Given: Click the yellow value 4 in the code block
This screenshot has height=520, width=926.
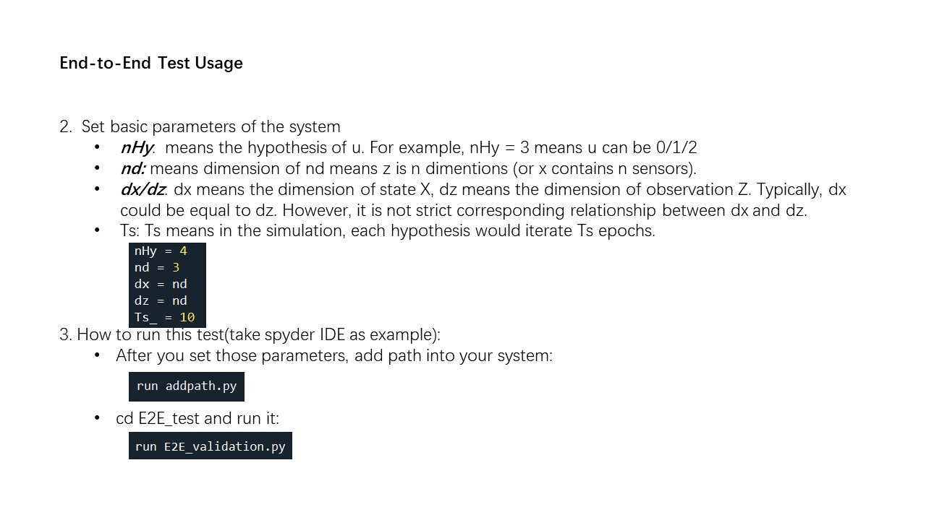Looking at the screenshot, I should click(x=184, y=251).
